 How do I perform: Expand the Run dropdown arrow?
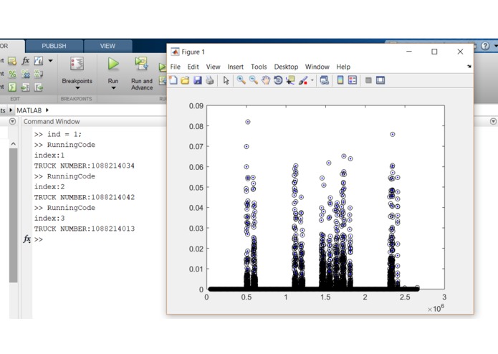(x=113, y=88)
